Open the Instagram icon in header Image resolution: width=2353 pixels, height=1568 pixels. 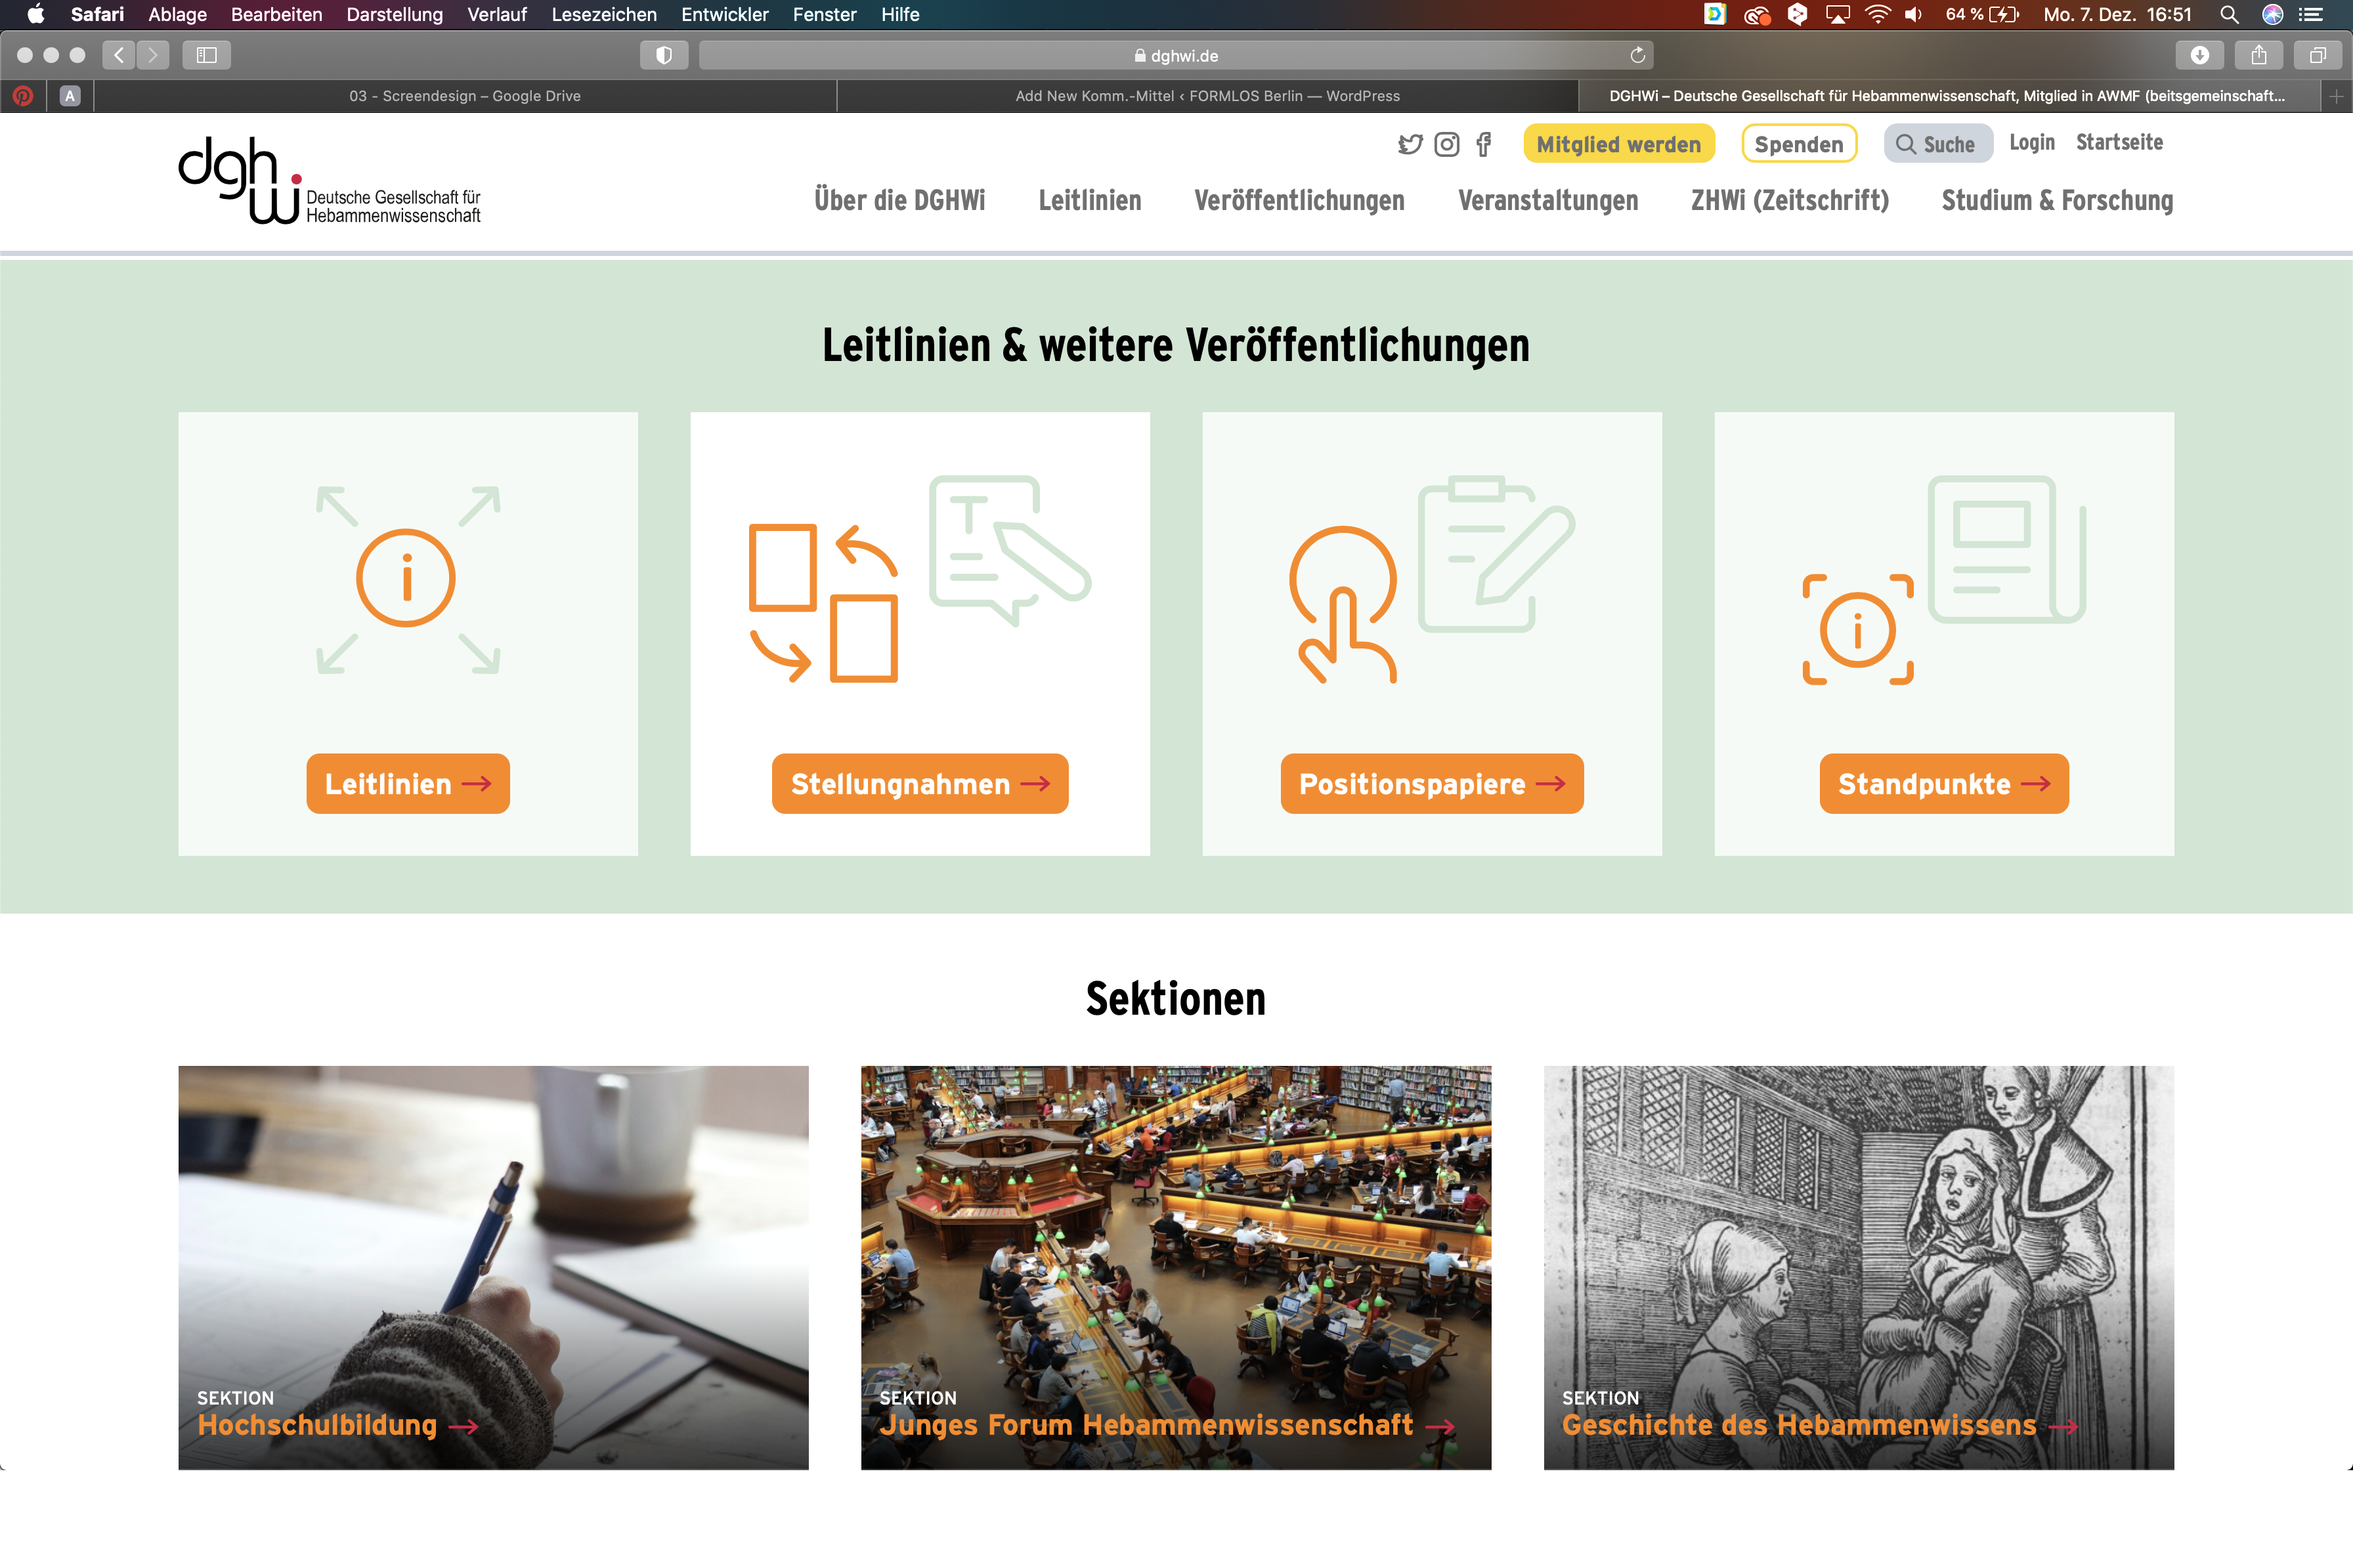pyautogui.click(x=1447, y=145)
